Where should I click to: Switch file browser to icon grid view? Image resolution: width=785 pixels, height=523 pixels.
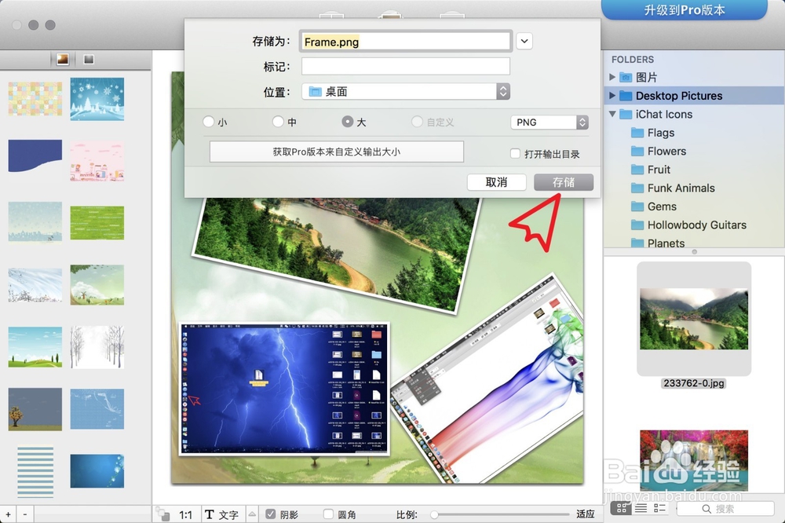[x=622, y=509]
